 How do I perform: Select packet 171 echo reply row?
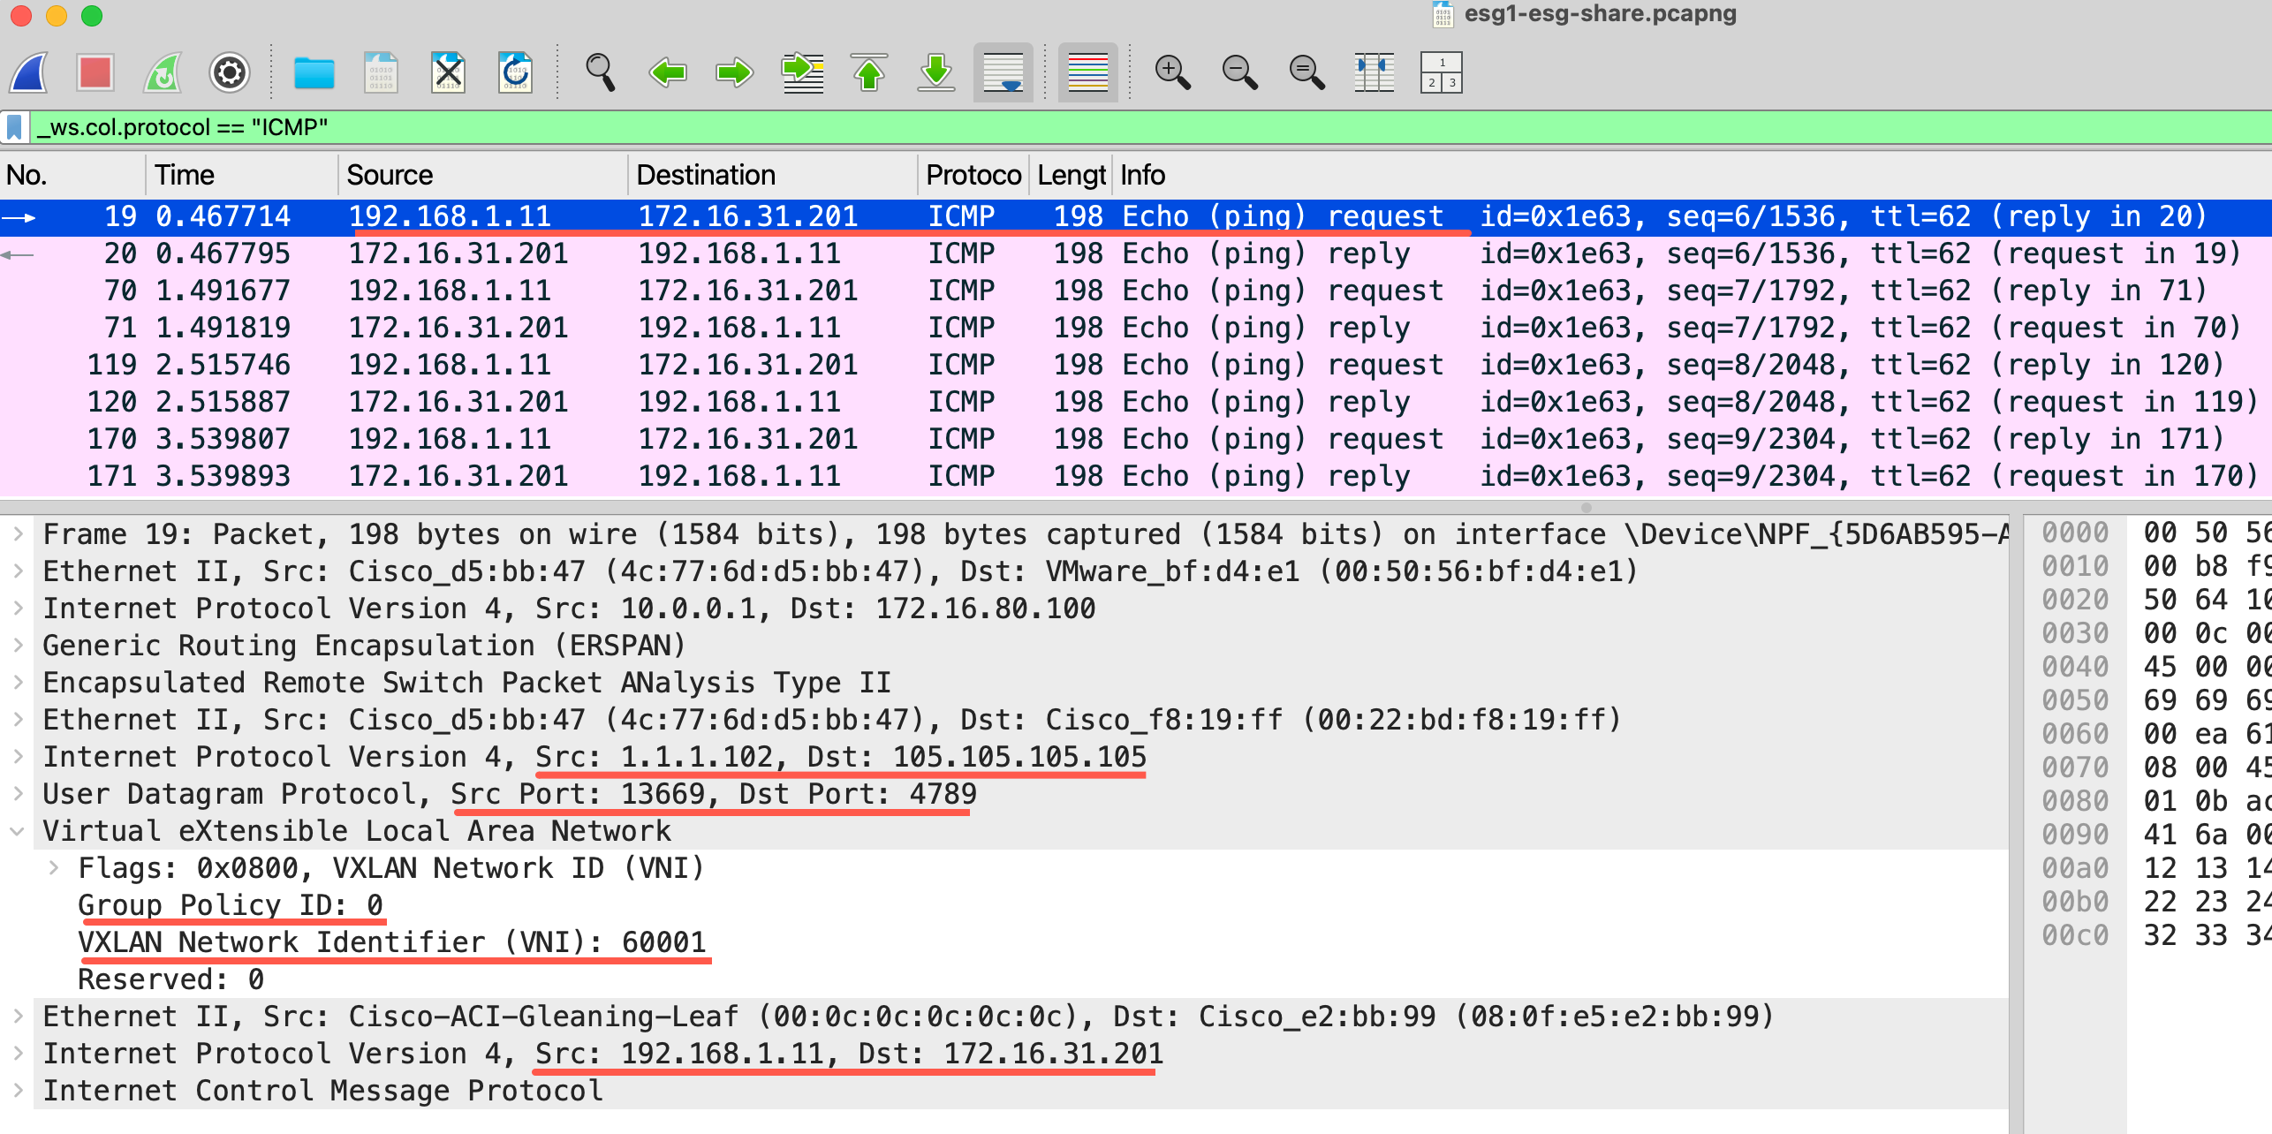(x=1136, y=476)
